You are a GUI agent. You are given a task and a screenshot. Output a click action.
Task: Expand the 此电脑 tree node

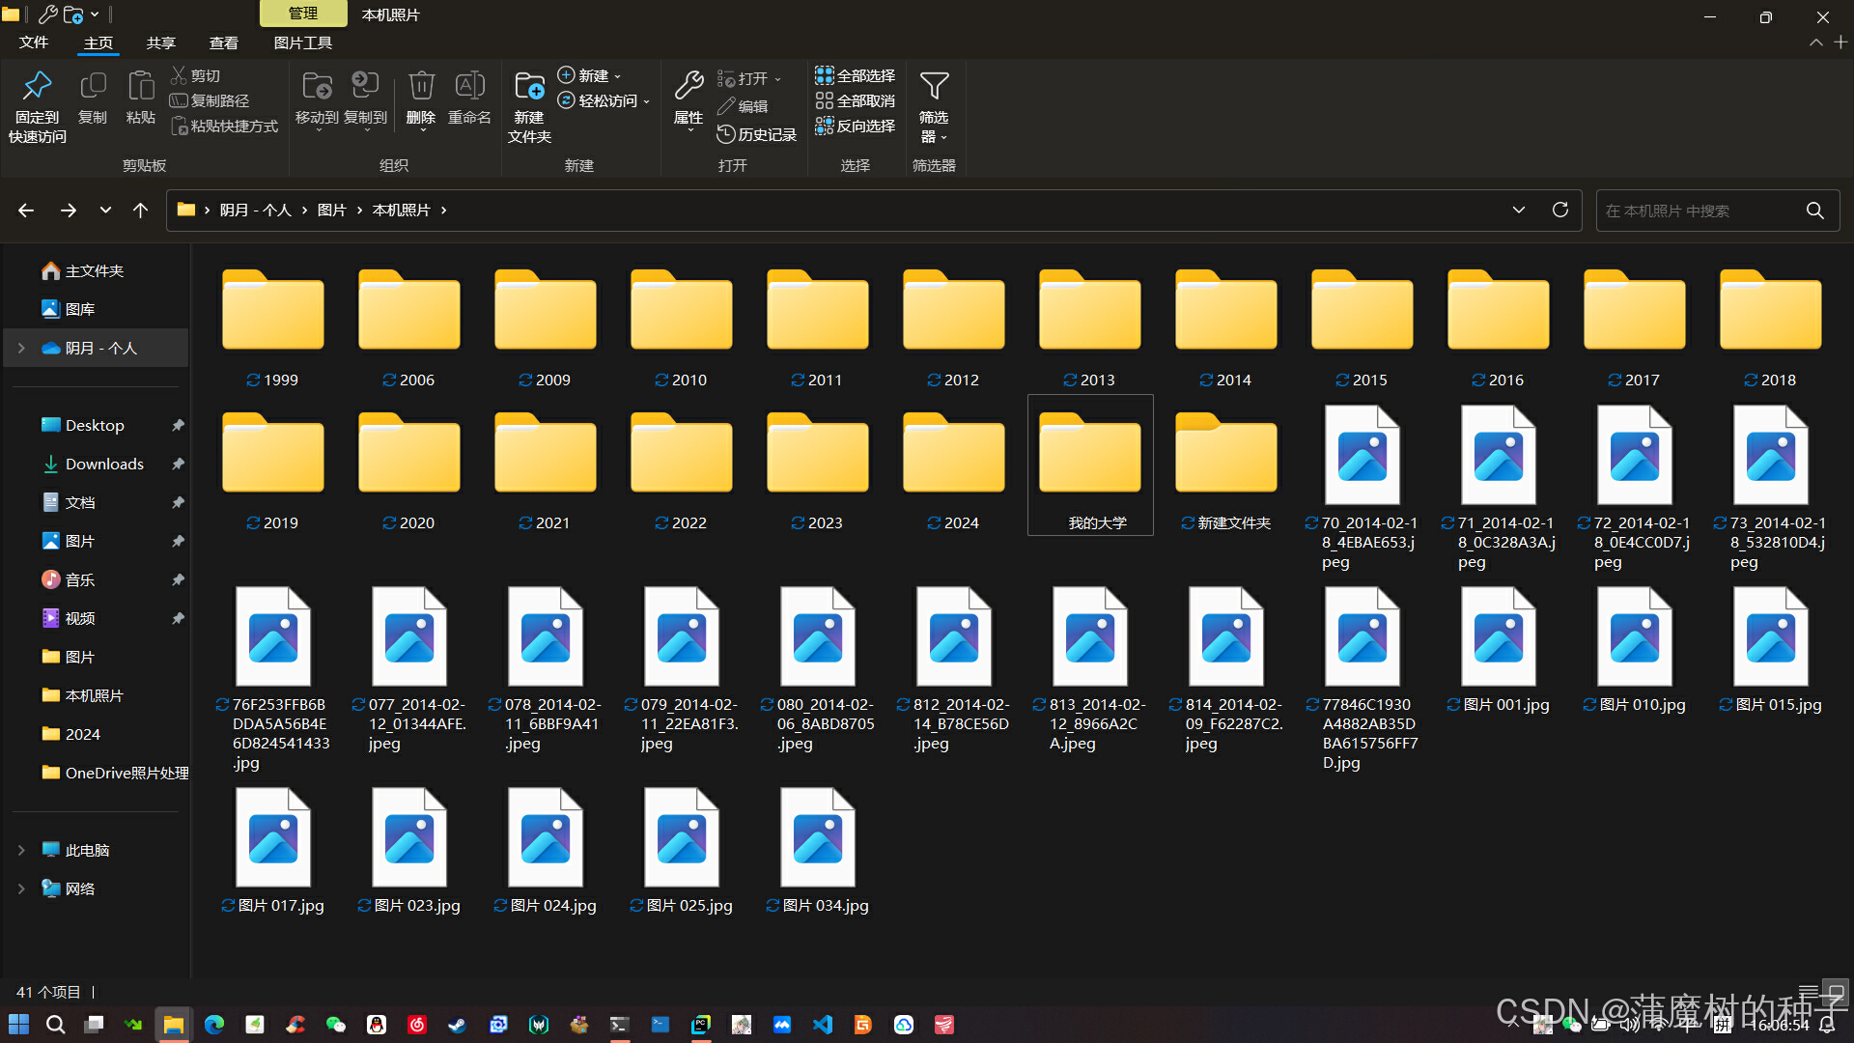pyautogui.click(x=21, y=850)
